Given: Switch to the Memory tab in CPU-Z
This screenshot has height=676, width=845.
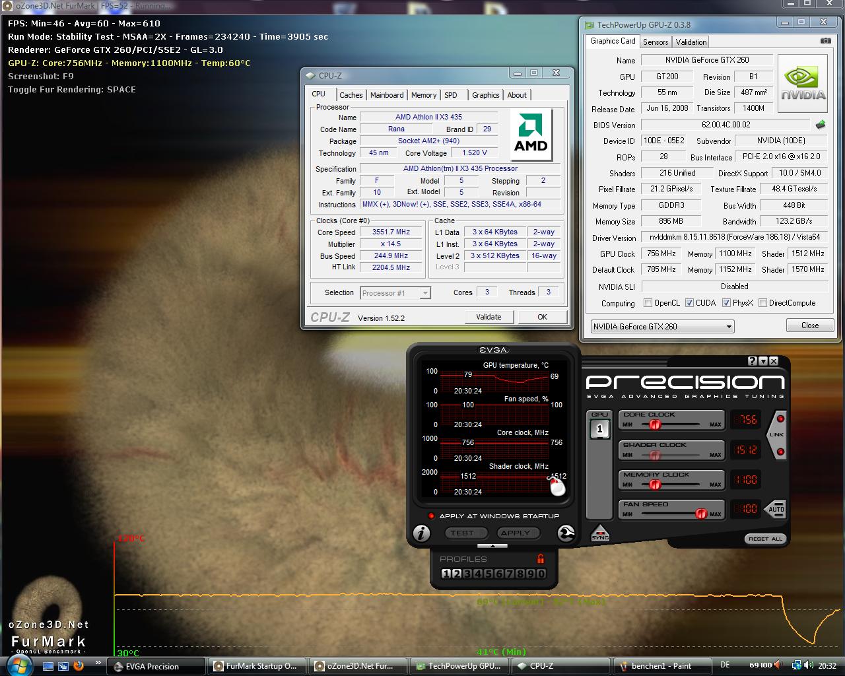Looking at the screenshot, I should tap(424, 95).
